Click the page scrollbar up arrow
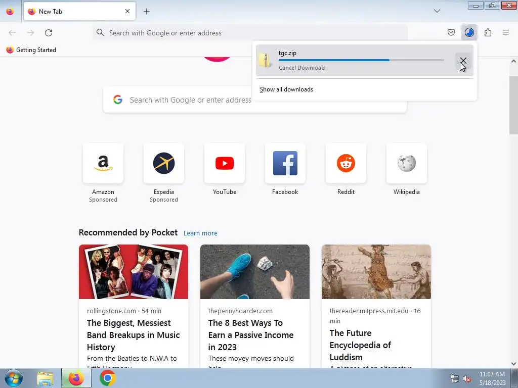The image size is (518, 388). [x=513, y=61]
